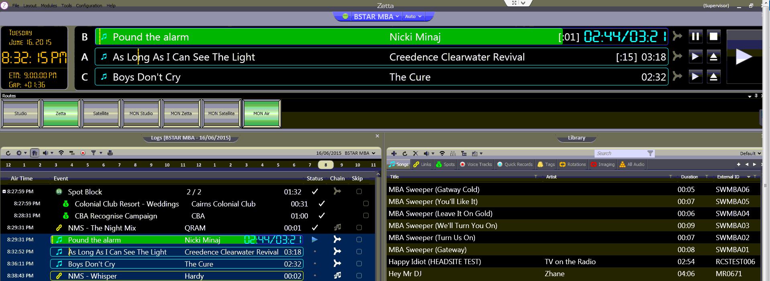Refresh the Logs panel

(x=8, y=153)
